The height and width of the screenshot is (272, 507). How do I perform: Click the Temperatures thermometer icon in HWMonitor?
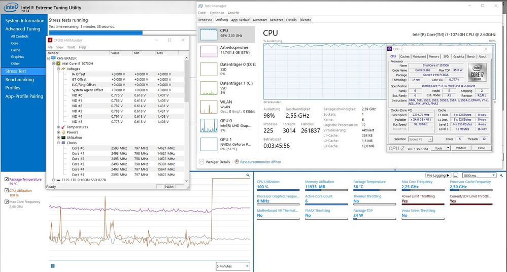pyautogui.click(x=63, y=127)
